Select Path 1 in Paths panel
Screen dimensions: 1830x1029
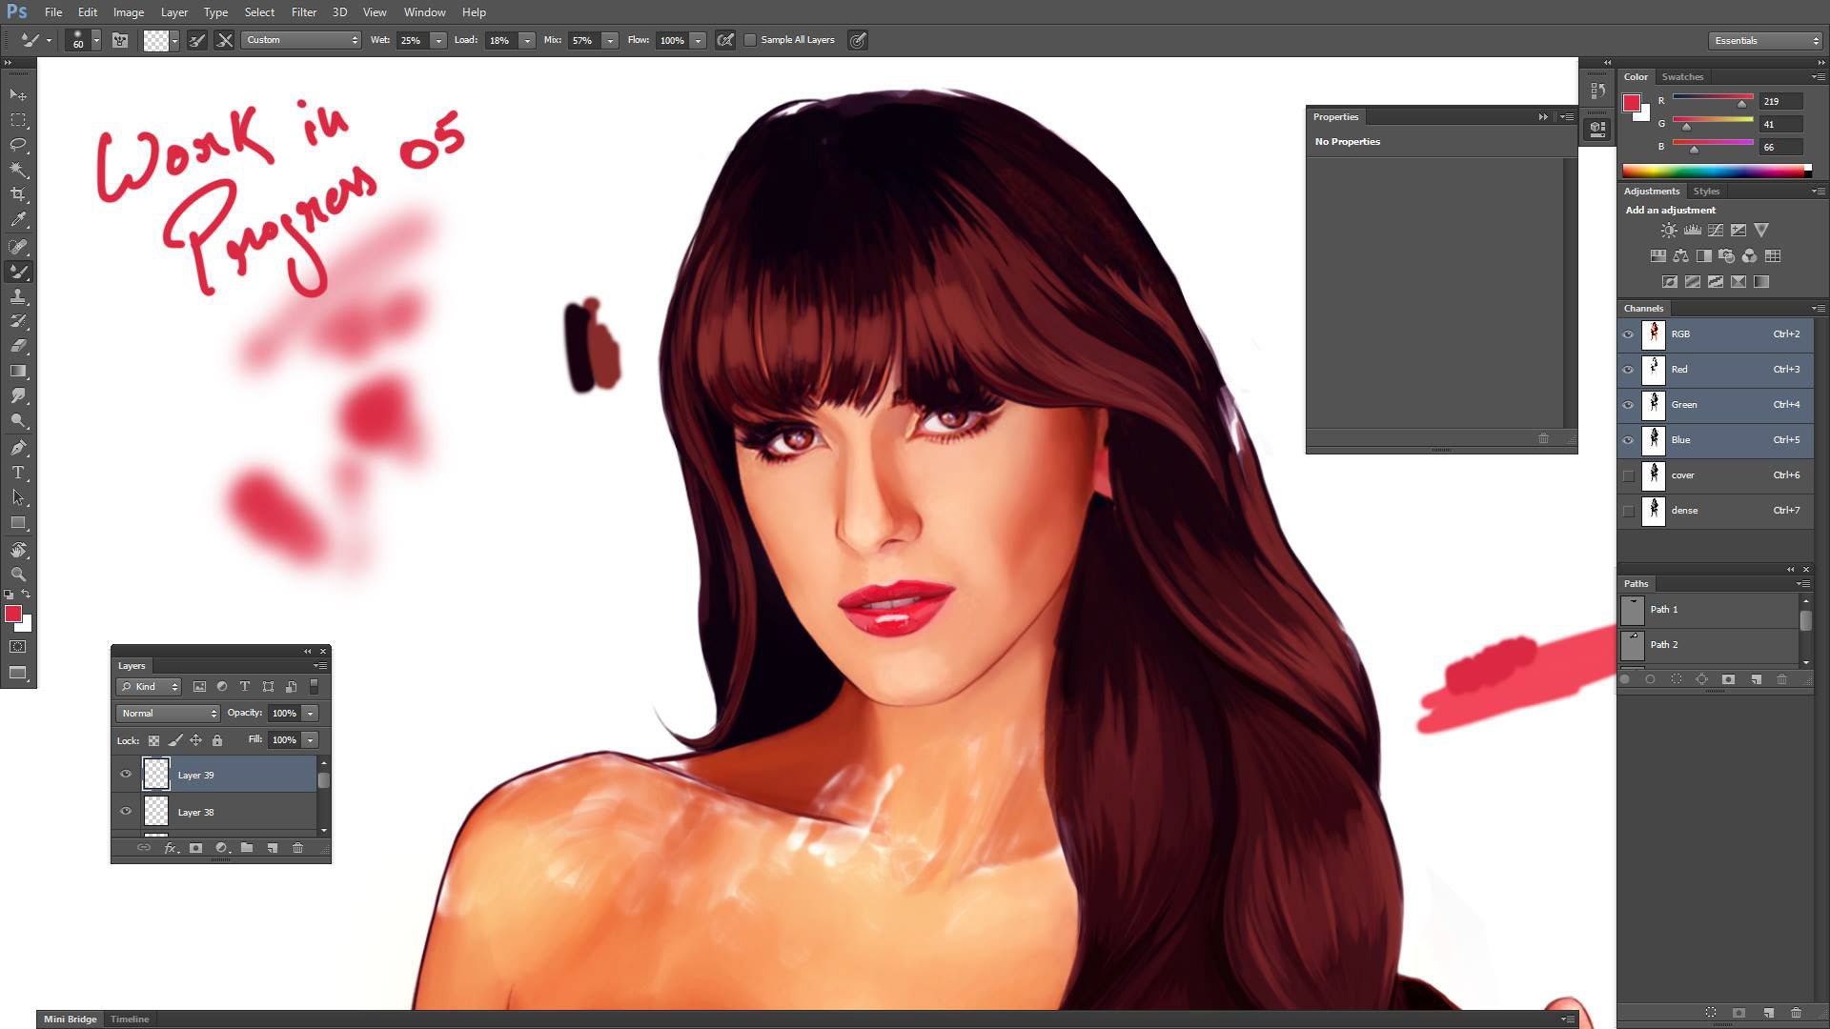click(1708, 610)
